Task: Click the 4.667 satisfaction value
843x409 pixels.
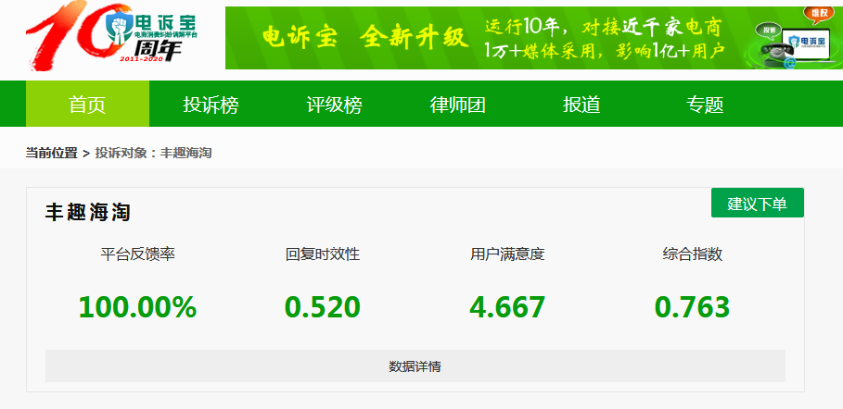Action: [x=507, y=307]
